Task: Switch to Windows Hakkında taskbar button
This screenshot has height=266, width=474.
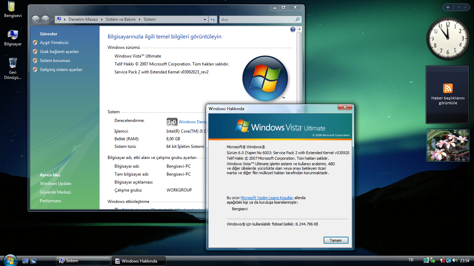Action: 139,261
